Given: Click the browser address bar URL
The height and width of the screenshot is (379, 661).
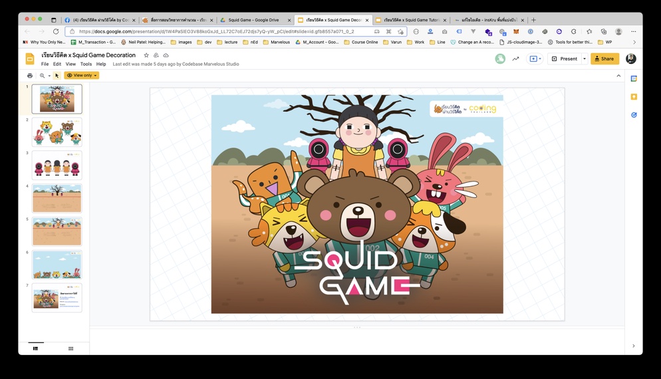Looking at the screenshot, I should [217, 31].
